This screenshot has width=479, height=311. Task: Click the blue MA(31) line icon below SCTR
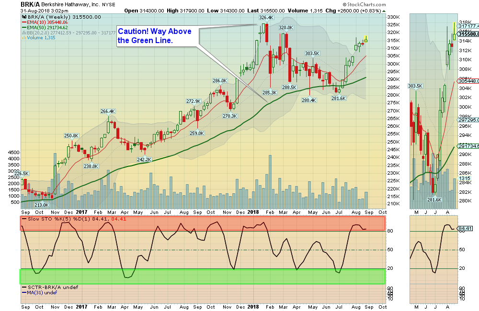tap(24, 293)
